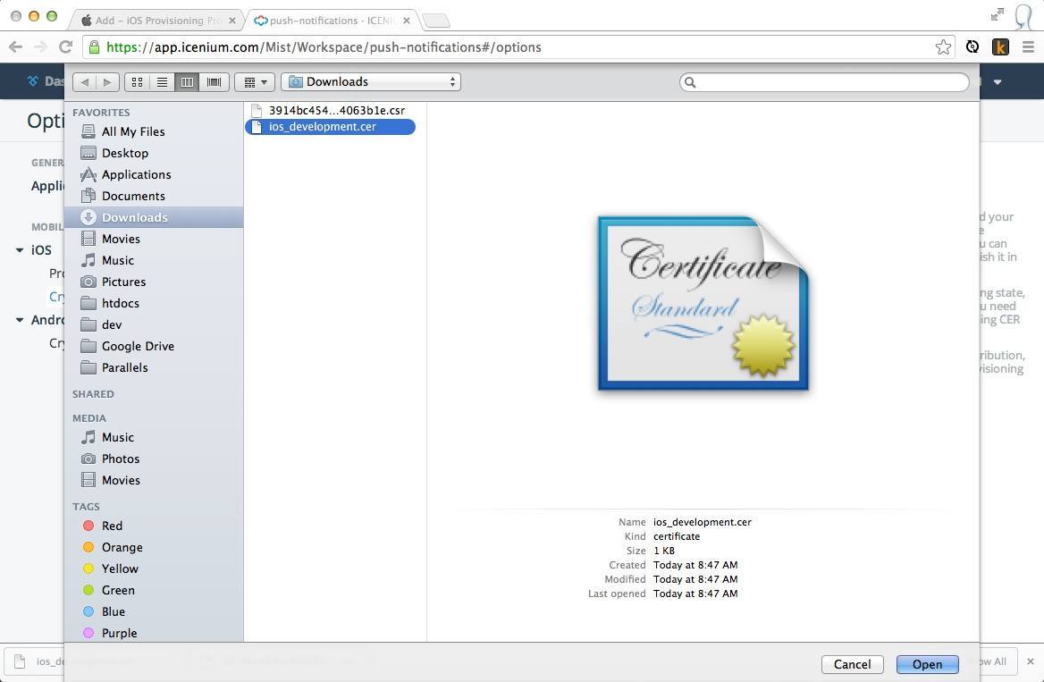Select column view in file dialog

click(187, 82)
